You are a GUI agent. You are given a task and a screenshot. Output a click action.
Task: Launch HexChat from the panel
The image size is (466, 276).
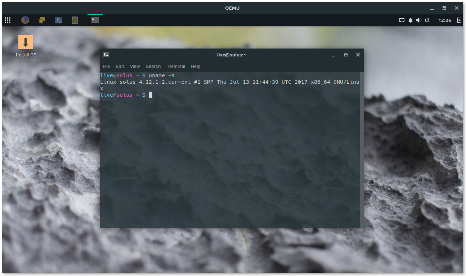pos(42,20)
